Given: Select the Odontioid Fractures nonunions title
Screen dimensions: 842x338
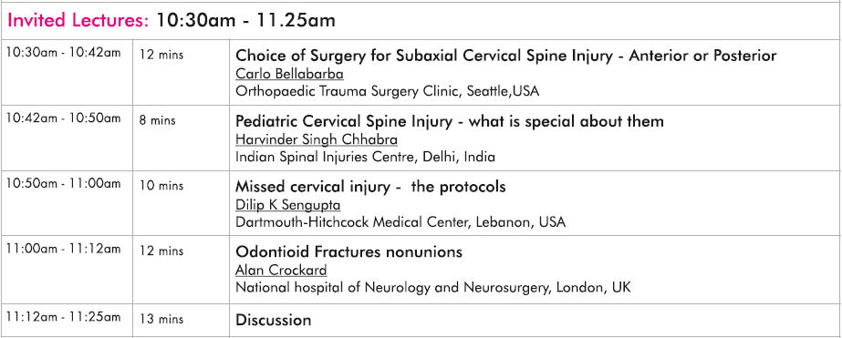Looking at the screenshot, I should (x=349, y=251).
